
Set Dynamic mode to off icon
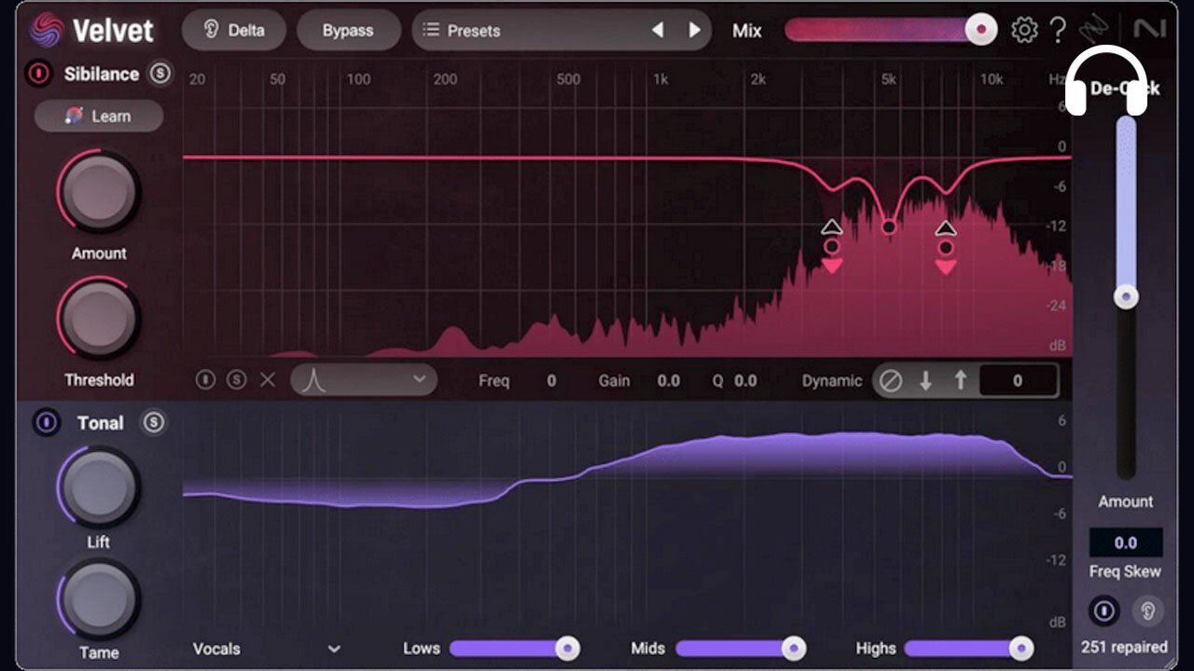click(891, 381)
